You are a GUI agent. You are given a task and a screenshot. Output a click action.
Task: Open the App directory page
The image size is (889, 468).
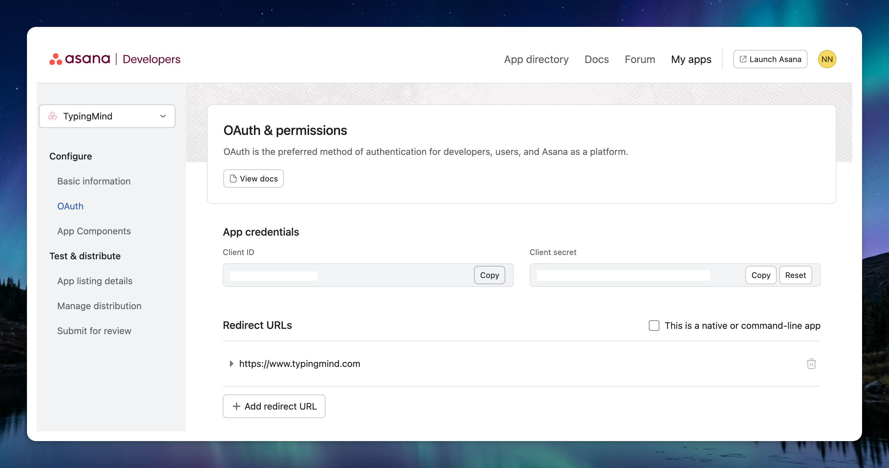tap(536, 59)
